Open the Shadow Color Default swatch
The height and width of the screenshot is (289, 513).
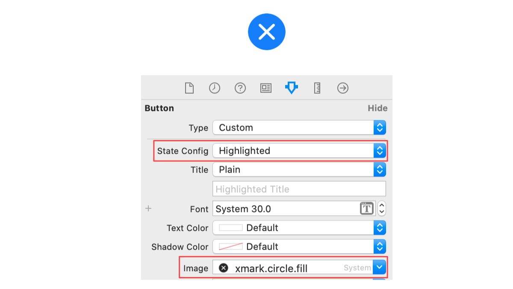(x=231, y=247)
